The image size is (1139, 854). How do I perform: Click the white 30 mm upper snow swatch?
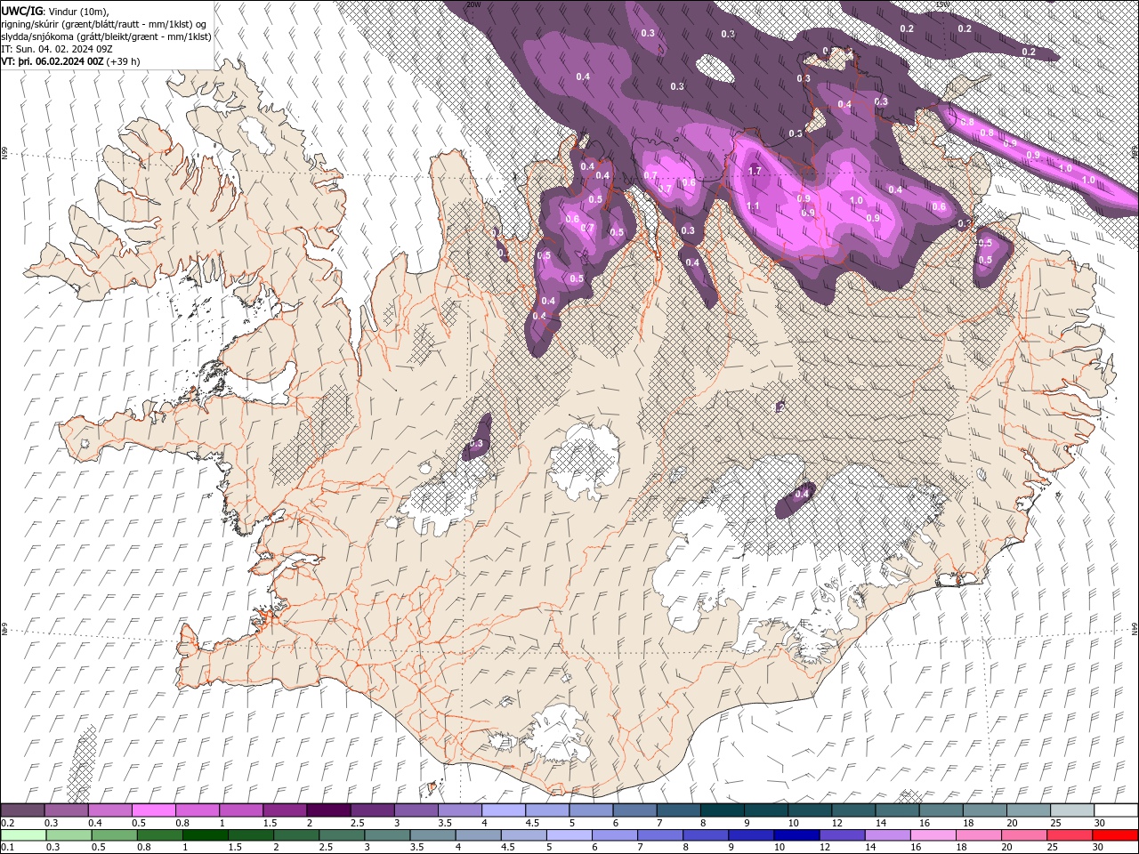[x=1115, y=810]
